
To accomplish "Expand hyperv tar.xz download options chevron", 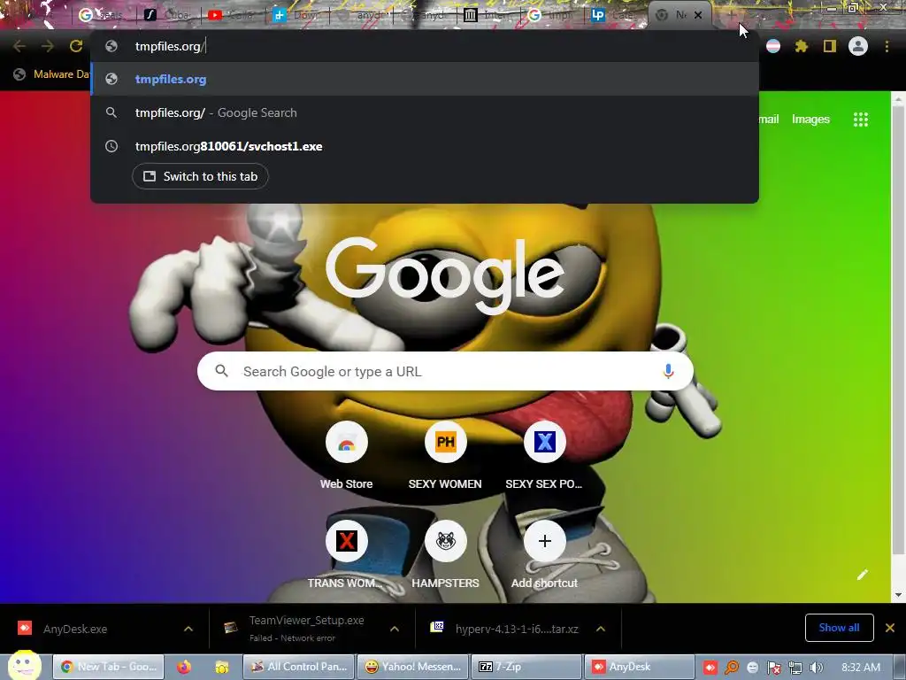I will click(601, 629).
